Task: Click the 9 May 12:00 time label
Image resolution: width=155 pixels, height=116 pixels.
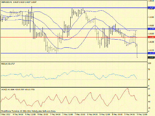Action: pos(142,114)
